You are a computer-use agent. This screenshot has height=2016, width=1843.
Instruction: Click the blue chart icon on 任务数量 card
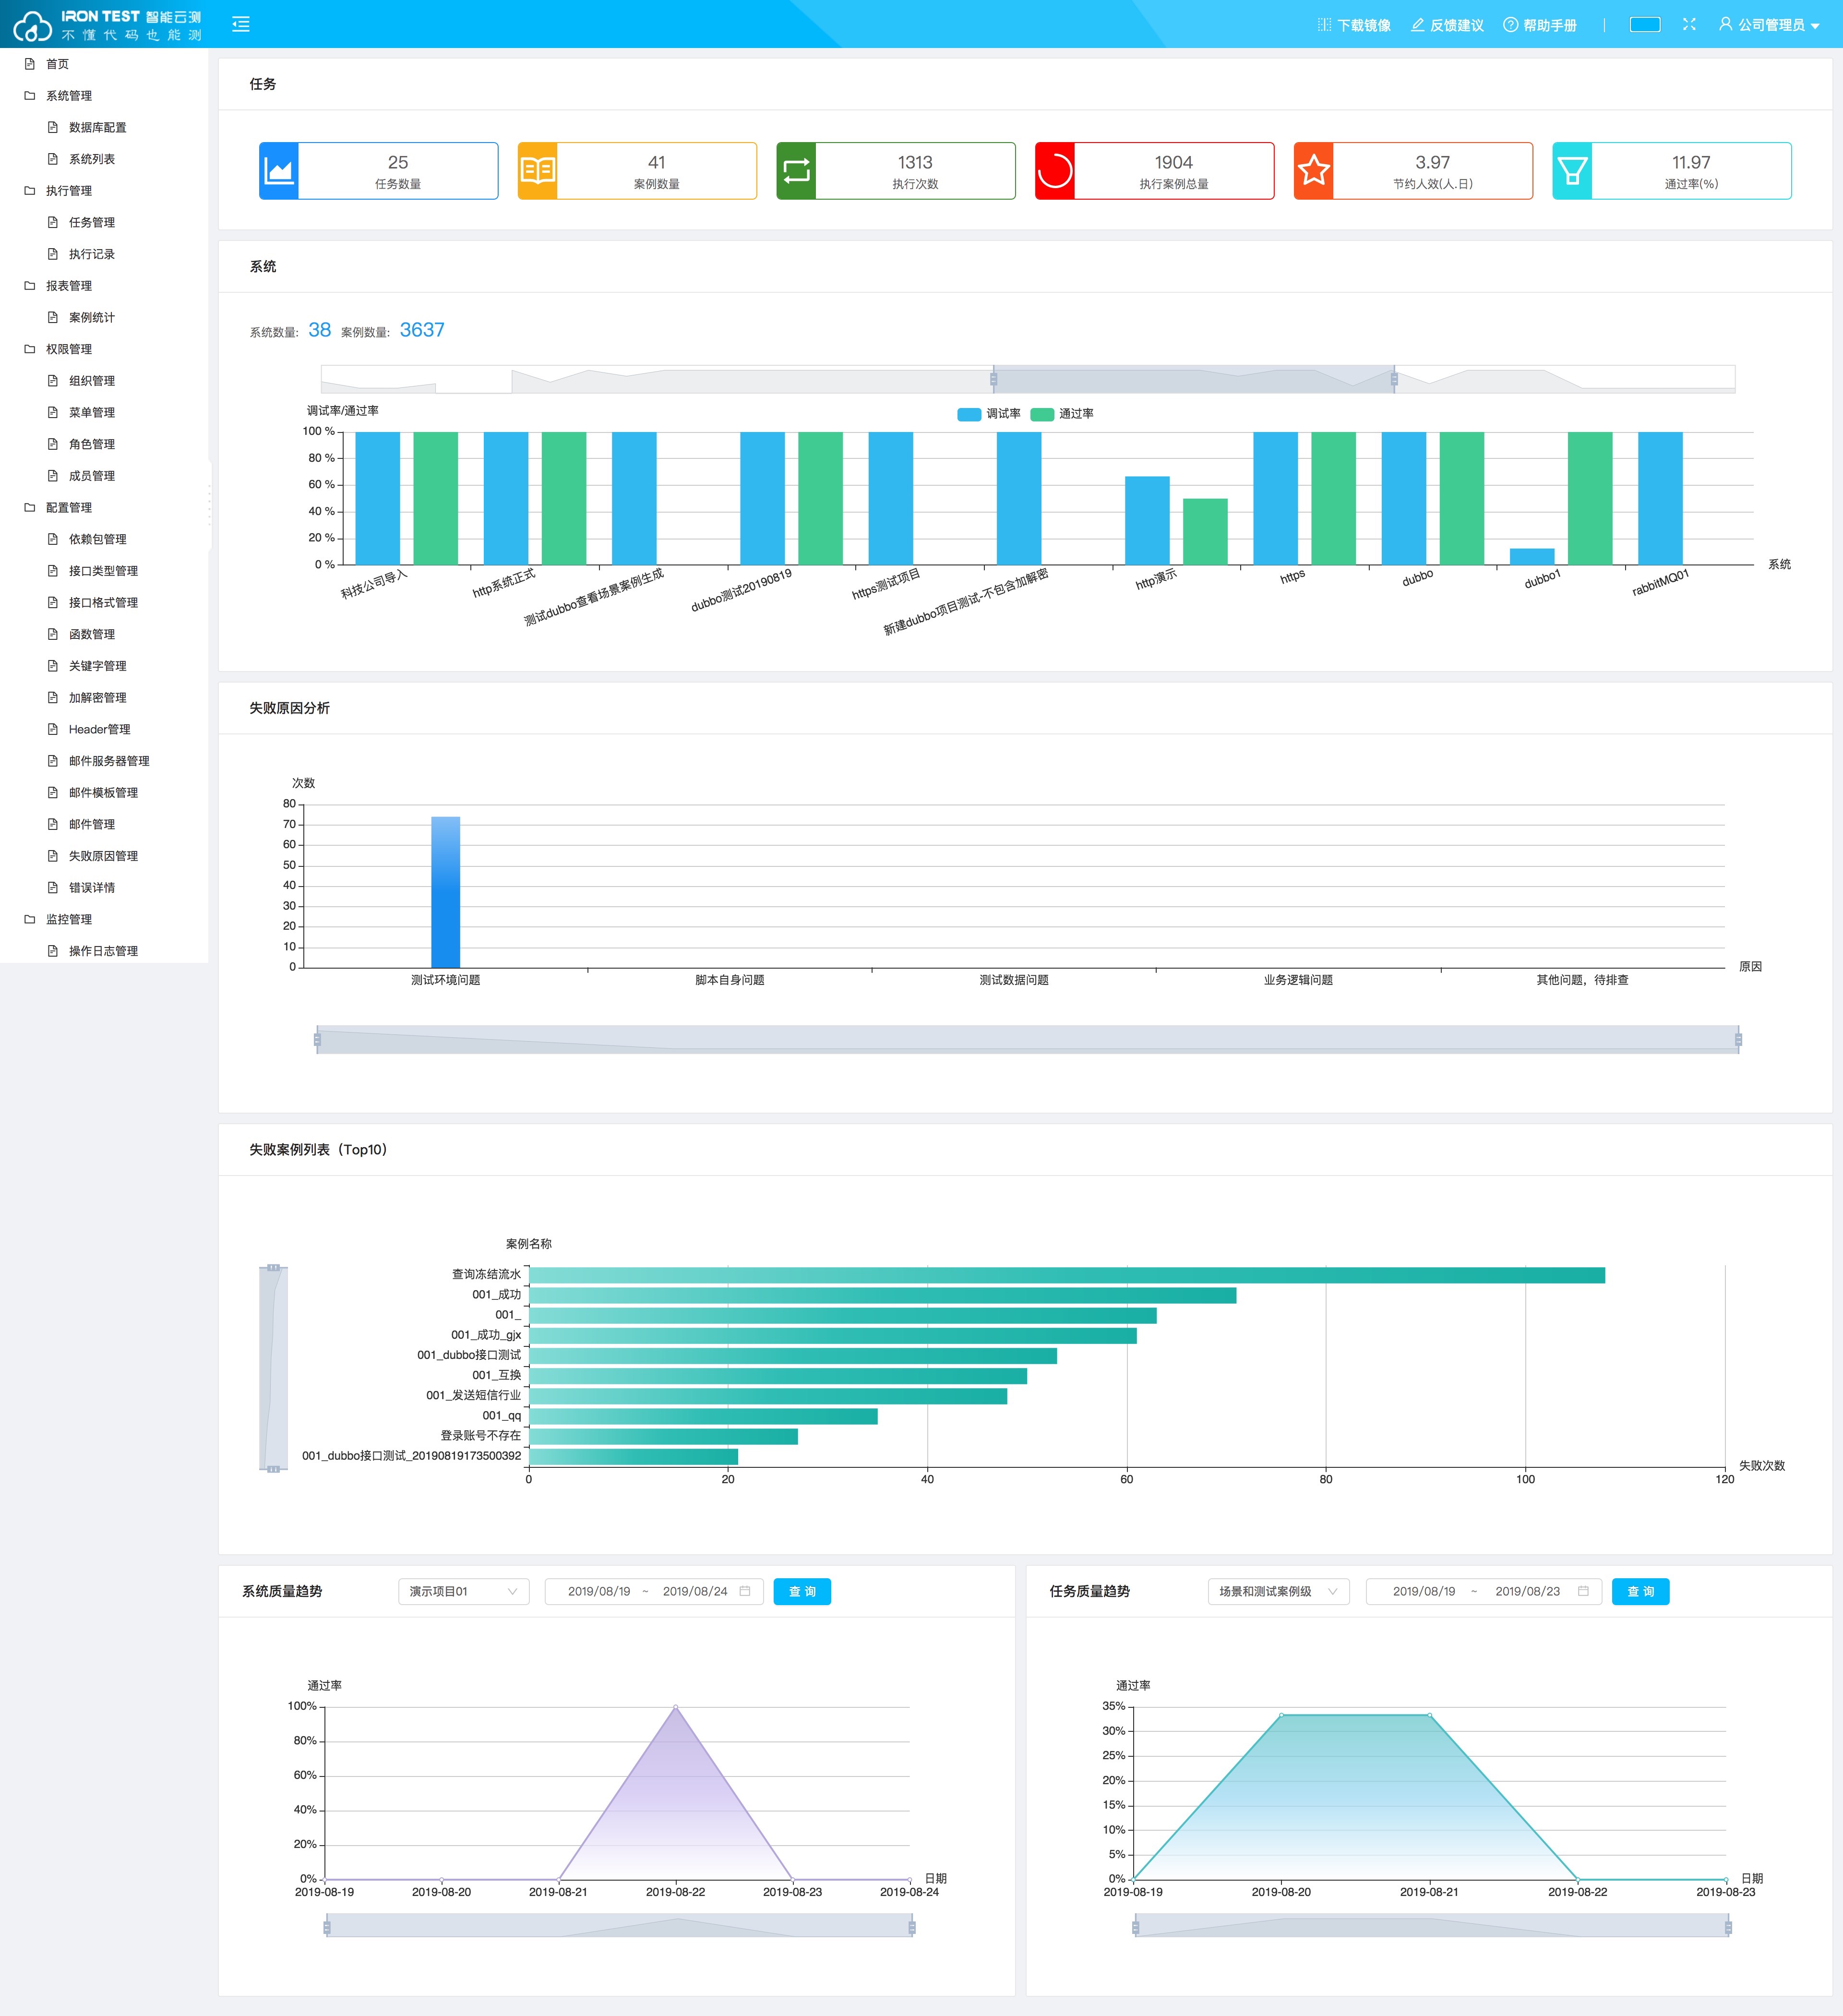pos(279,171)
